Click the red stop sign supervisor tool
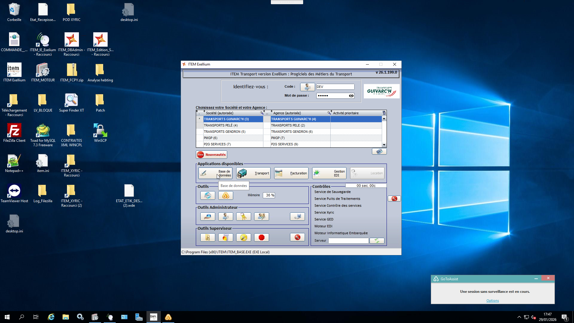Screen dimensions: 574x323 point(262,237)
